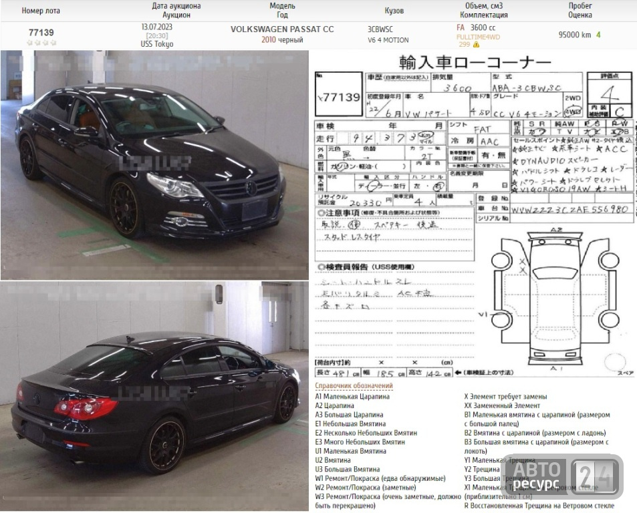Click the X Элемент требует замены entry
The width and height of the screenshot is (637, 513).
pyautogui.click(x=505, y=396)
